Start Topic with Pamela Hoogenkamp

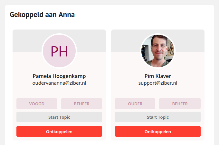tap(59, 117)
